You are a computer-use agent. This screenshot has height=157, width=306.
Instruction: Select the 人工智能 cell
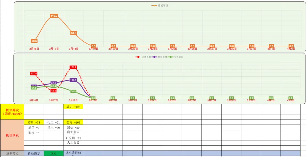click(x=73, y=143)
